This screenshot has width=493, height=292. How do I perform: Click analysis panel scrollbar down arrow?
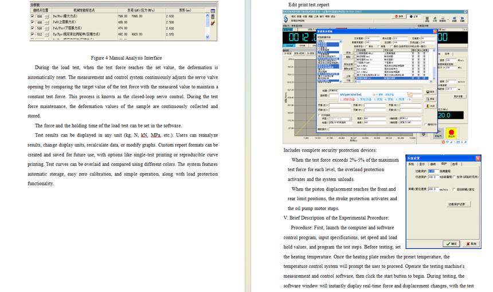tap(207, 37)
